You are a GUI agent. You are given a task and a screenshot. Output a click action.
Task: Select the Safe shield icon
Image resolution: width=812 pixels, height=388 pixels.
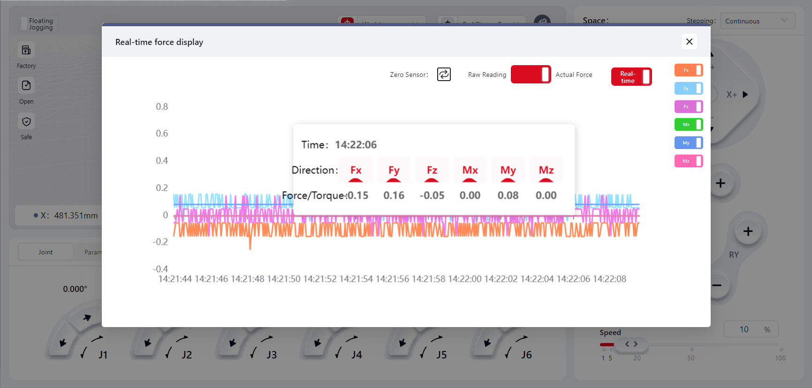click(x=26, y=122)
